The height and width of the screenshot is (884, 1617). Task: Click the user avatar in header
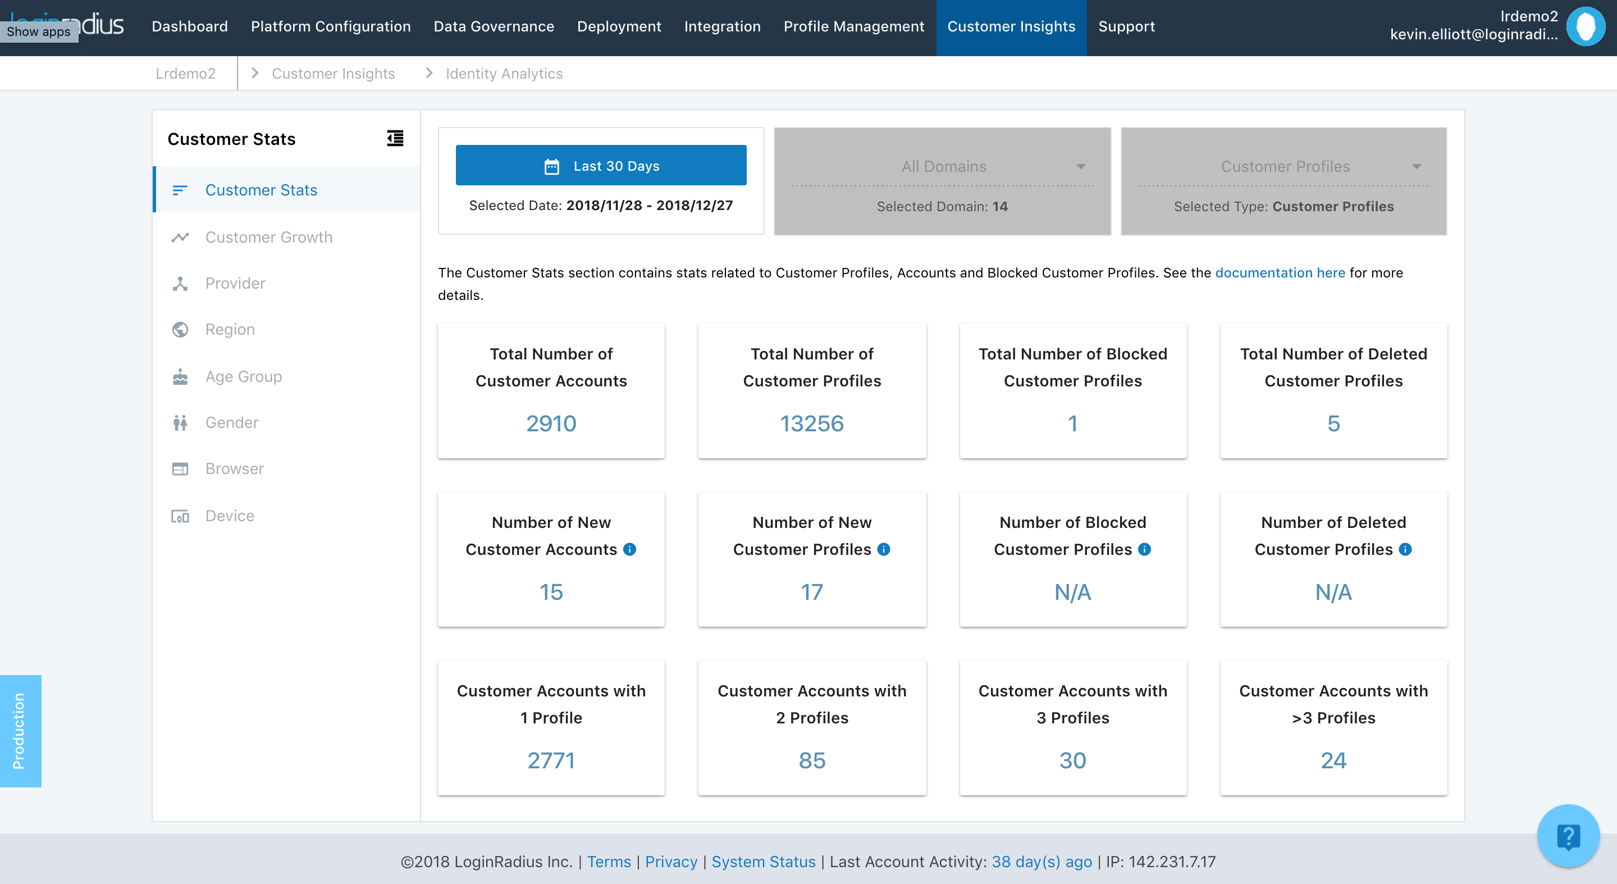[1586, 26]
